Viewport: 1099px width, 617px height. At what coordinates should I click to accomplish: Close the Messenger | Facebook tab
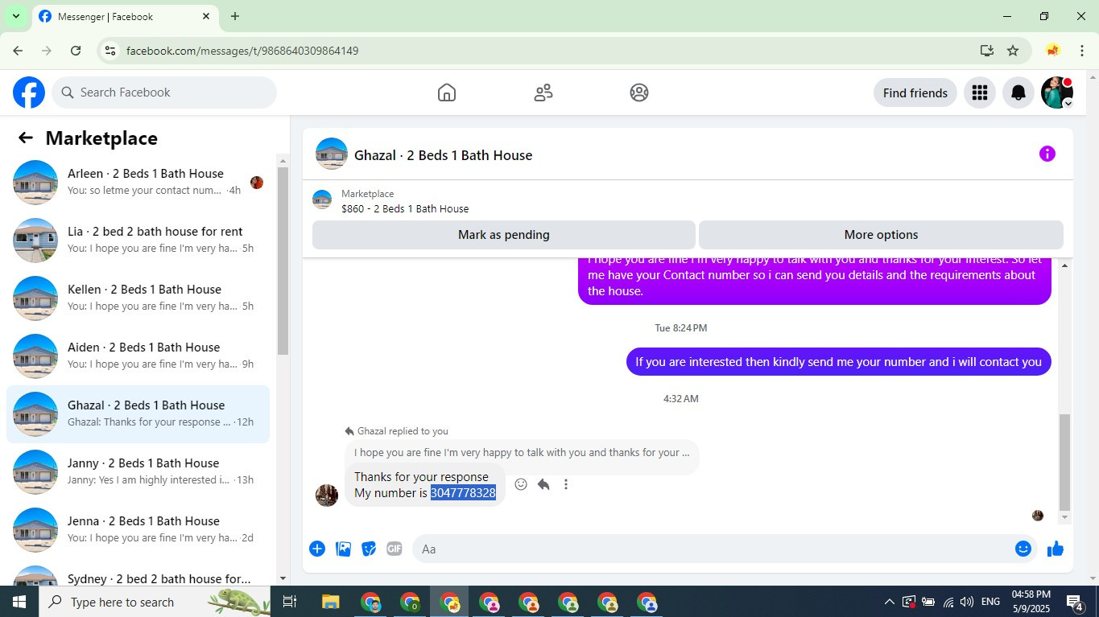click(206, 16)
